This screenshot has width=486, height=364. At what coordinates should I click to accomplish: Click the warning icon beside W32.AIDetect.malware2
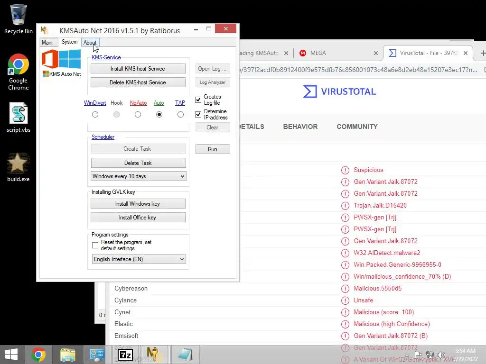(x=345, y=253)
